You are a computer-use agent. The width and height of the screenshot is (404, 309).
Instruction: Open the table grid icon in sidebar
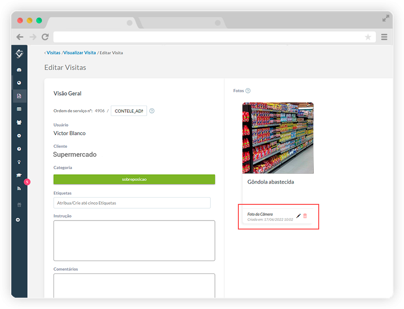point(19,109)
